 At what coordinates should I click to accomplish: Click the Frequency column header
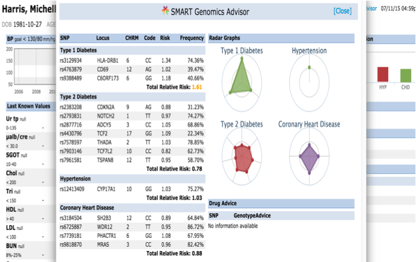coord(192,38)
